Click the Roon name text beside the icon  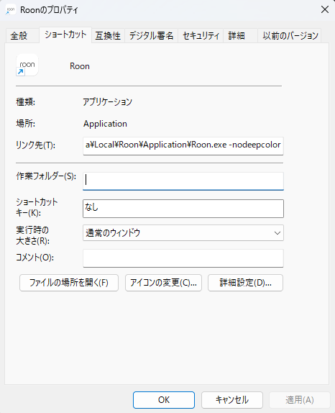(x=80, y=66)
